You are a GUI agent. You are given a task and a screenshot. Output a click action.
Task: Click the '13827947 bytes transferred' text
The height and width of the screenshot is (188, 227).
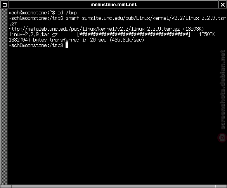coord(44,40)
